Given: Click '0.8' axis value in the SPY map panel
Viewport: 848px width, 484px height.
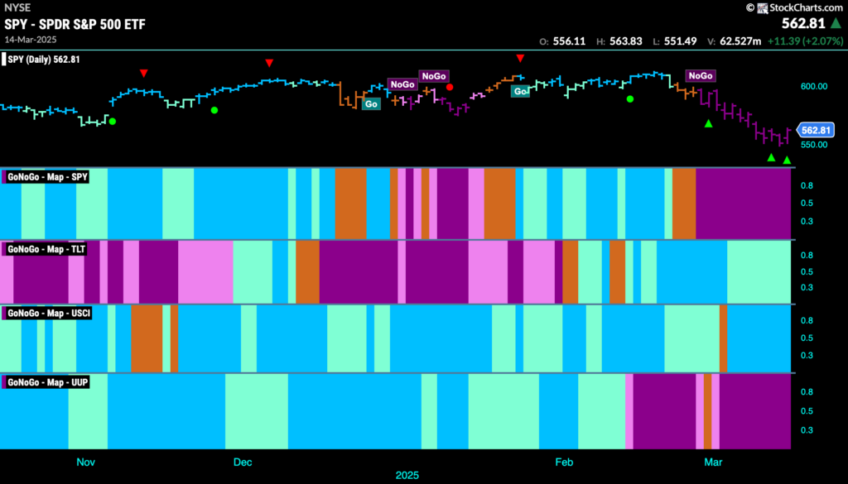Looking at the screenshot, I should coord(807,186).
